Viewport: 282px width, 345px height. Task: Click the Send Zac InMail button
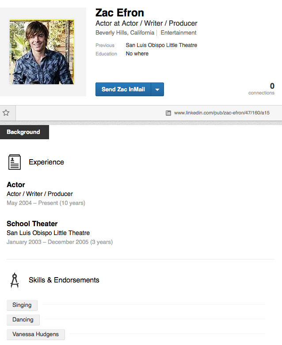click(123, 89)
